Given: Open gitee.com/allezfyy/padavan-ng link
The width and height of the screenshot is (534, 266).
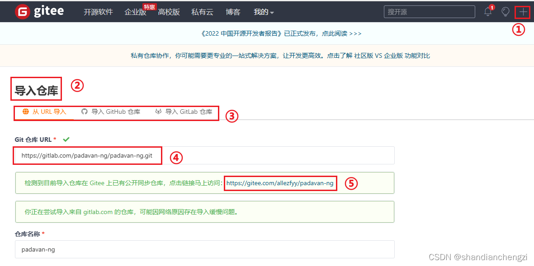Looking at the screenshot, I should pyautogui.click(x=280, y=183).
